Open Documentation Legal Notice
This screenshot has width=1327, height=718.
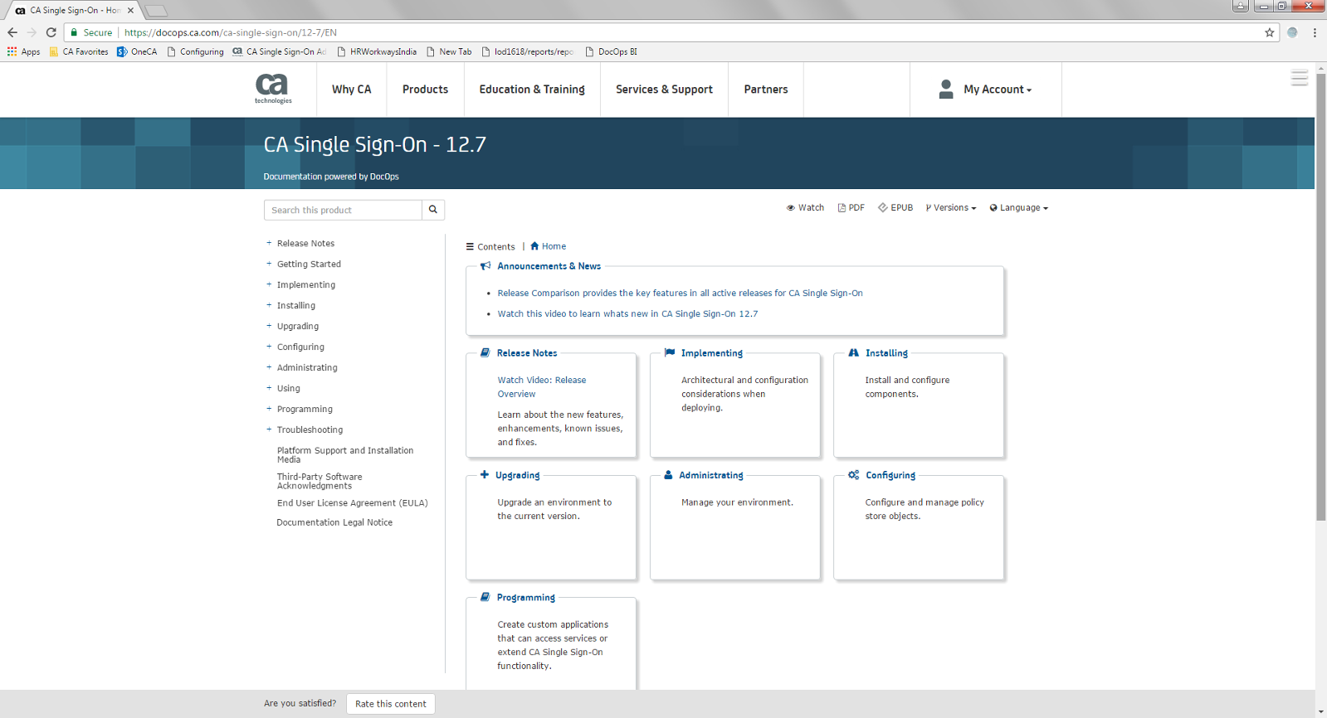334,522
